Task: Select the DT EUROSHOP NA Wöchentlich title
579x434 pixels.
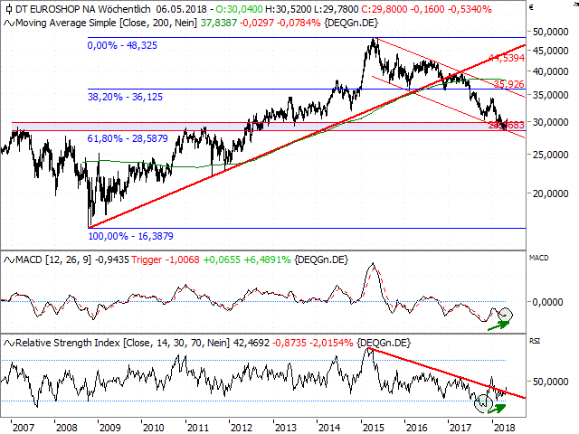Action: coord(83,9)
